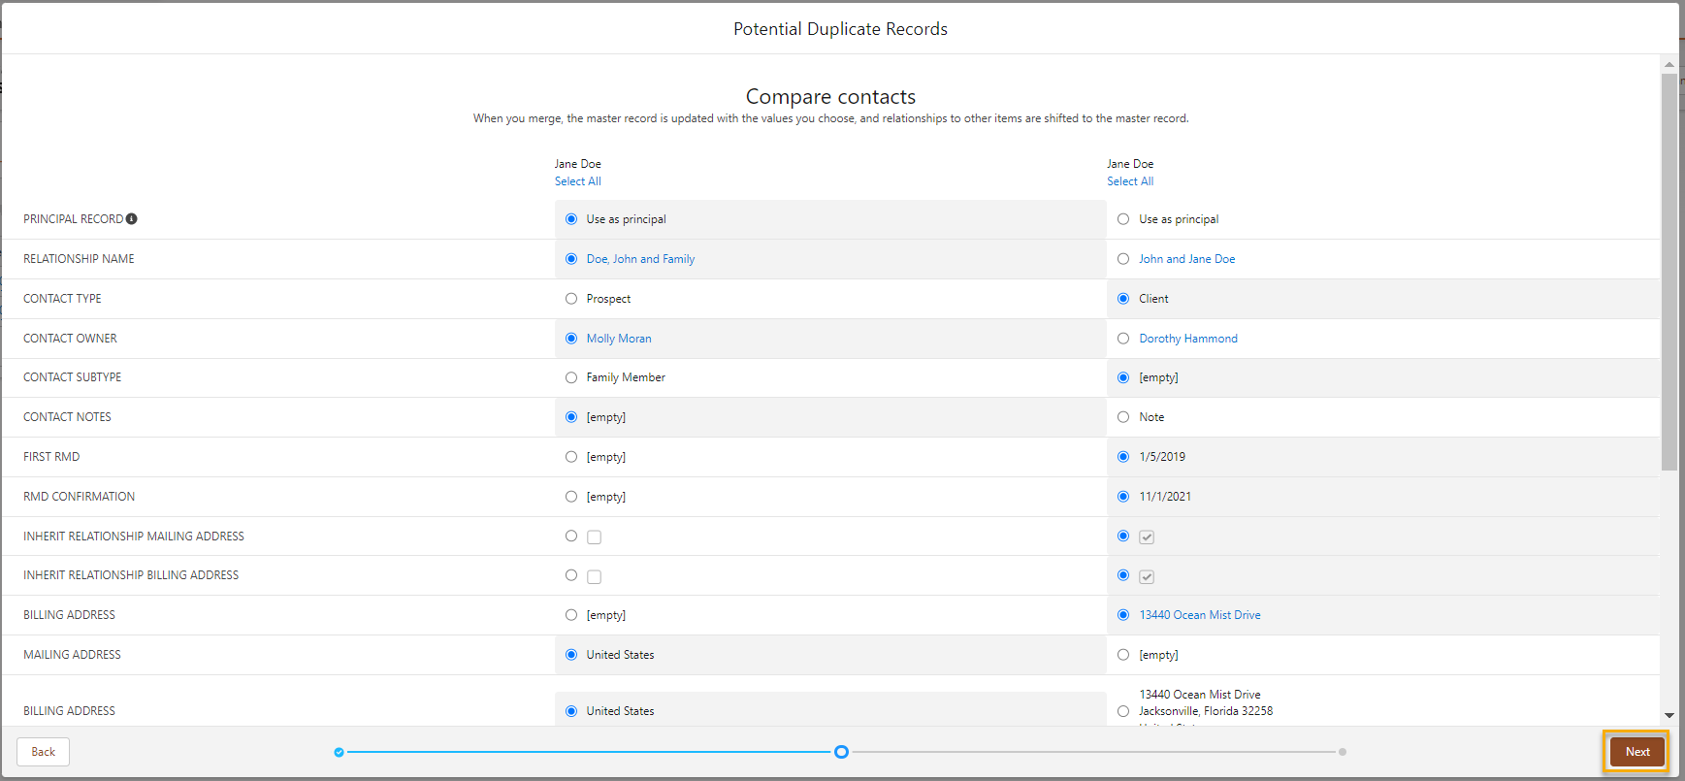The height and width of the screenshot is (781, 1685).
Task: Click the scrollbar down arrow
Action: pyautogui.click(x=1669, y=715)
